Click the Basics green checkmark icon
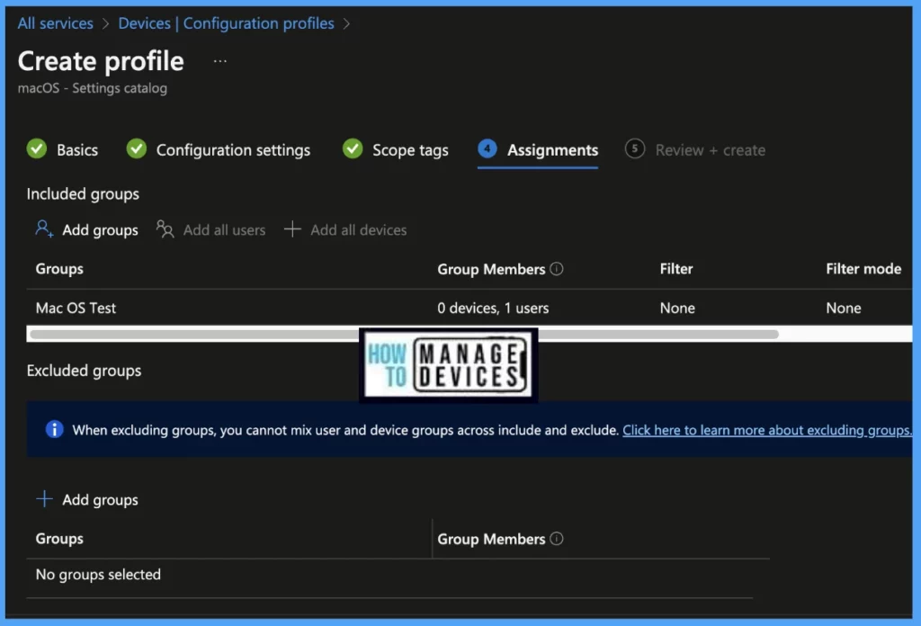The height and width of the screenshot is (626, 921). coord(37,149)
